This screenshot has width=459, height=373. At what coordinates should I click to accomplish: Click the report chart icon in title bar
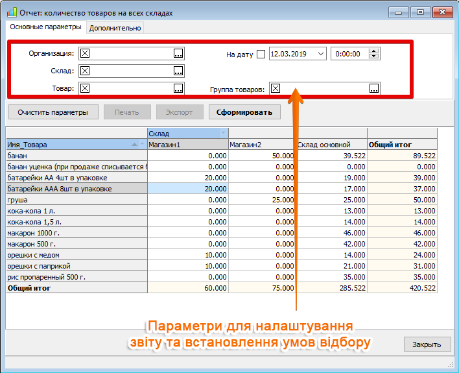(x=12, y=12)
